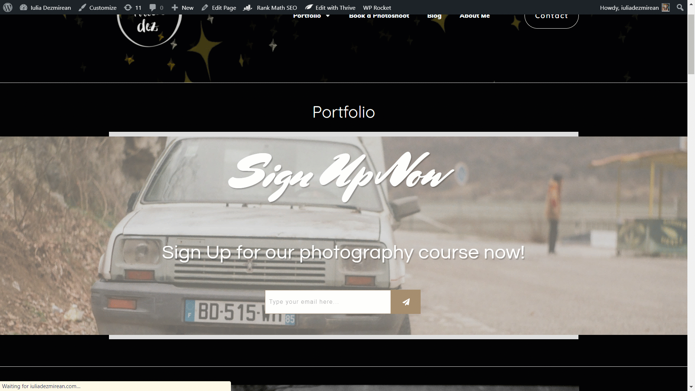695x391 pixels.
Task: Click the paper plane submit button
Action: point(405,302)
